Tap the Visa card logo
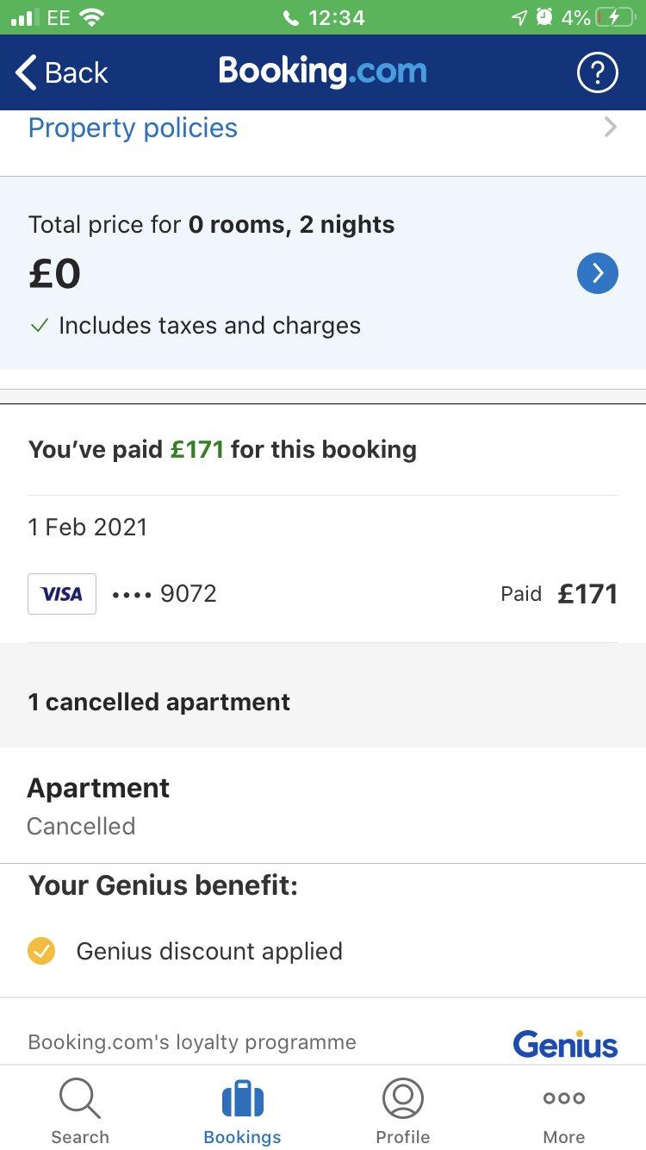Screen dimensions: 646x1150 coord(62,594)
